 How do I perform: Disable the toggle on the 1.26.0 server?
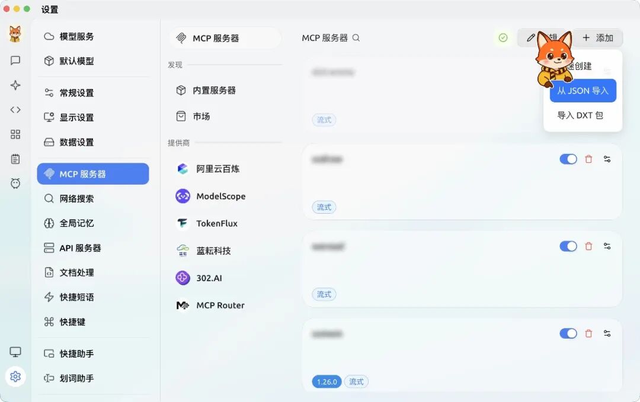coord(568,333)
